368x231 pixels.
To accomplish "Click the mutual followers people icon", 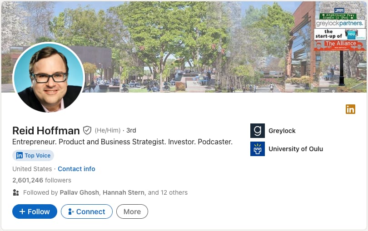I will pyautogui.click(x=16, y=192).
